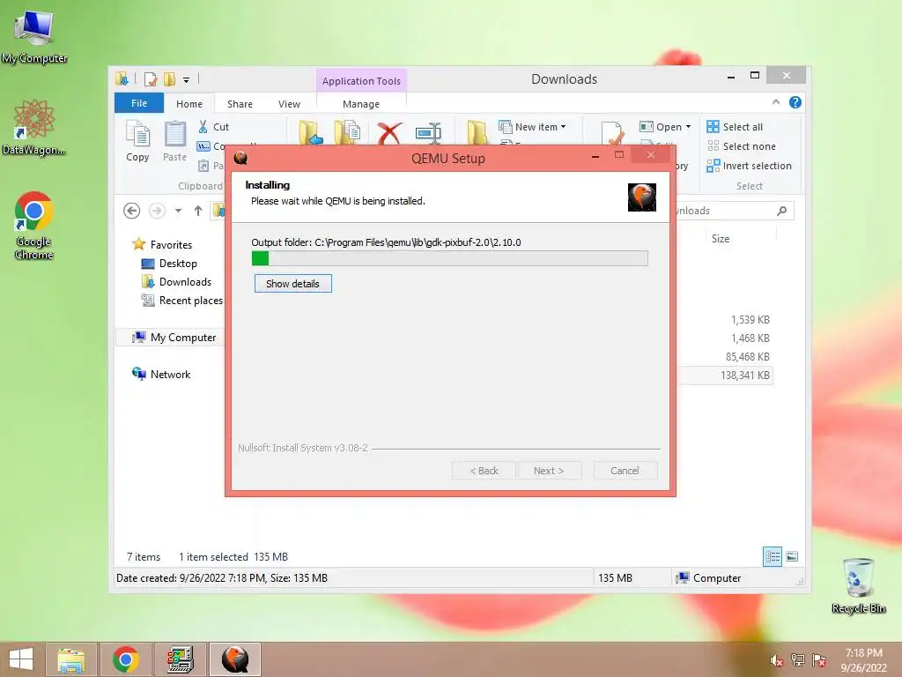This screenshot has width=902, height=677.
Task: Open the Windows Start button
Action: click(x=21, y=659)
